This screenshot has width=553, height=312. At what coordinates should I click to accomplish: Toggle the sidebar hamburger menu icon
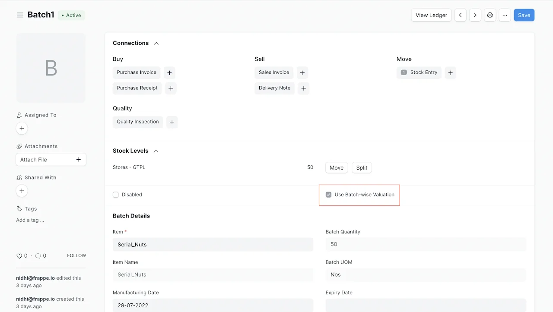click(x=20, y=15)
